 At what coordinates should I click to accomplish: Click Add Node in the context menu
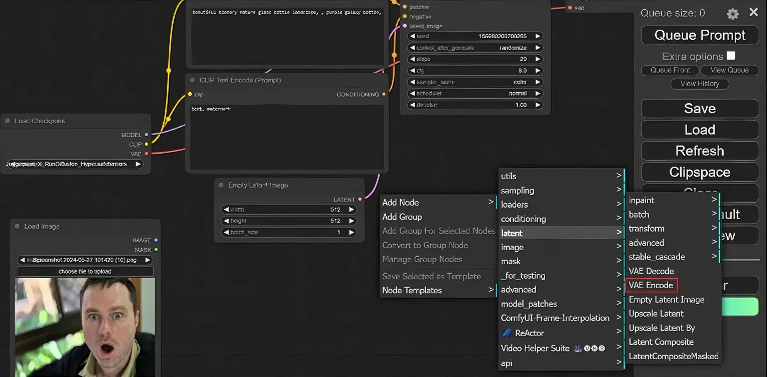[438, 202]
